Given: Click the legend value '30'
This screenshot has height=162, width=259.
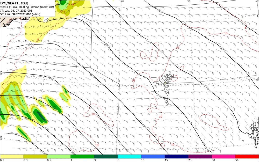Looking at the screenshot, I should pos(213,160).
